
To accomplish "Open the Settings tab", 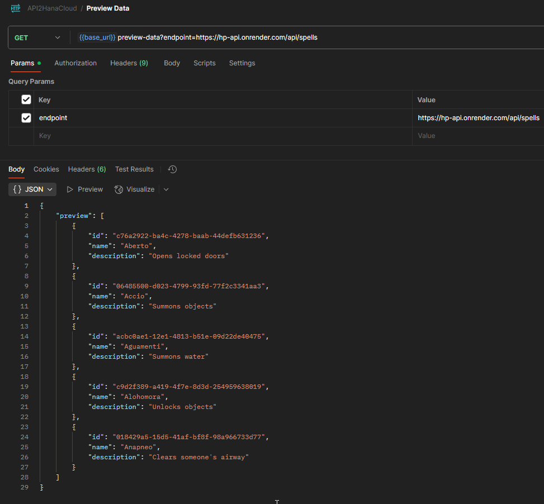I will (x=242, y=63).
